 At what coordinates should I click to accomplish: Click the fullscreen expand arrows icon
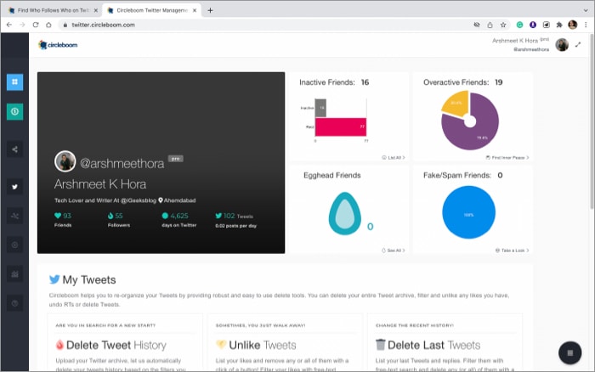[578, 45]
